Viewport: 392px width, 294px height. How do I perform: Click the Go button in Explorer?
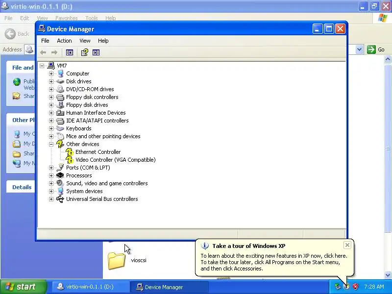pyautogui.click(x=376, y=49)
